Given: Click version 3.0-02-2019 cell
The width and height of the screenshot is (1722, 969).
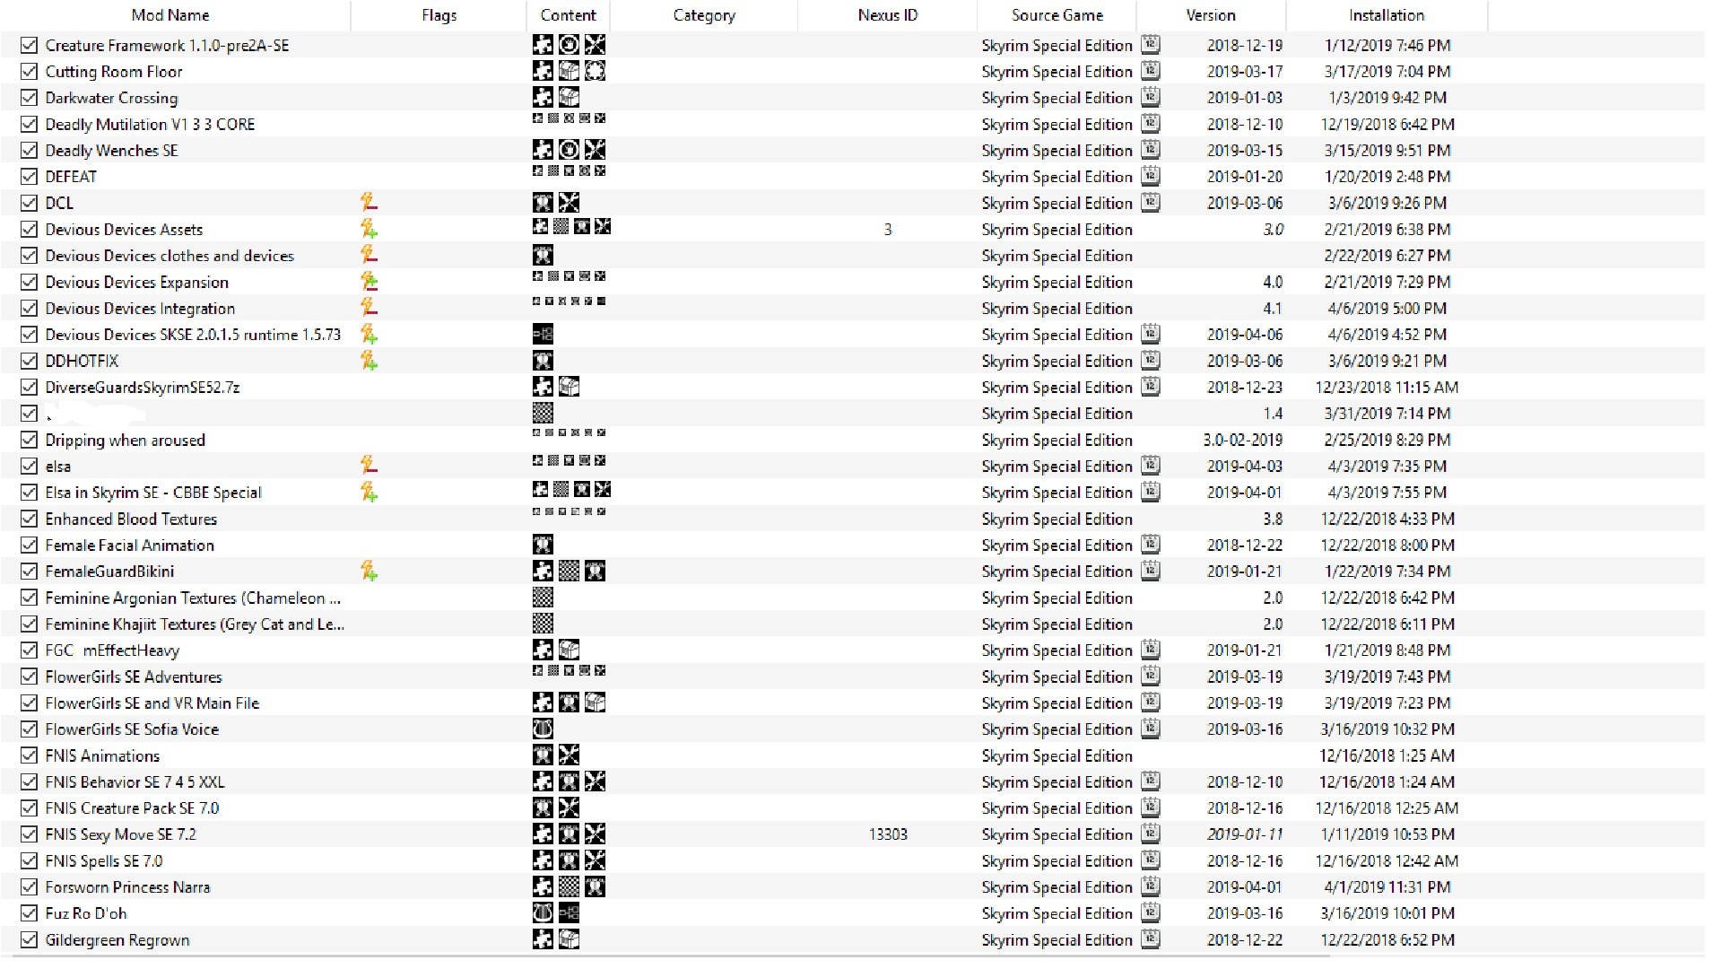Looking at the screenshot, I should [1242, 440].
